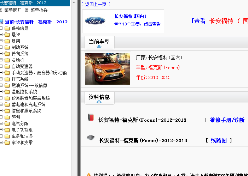Click the folder icon of 电气分配
The width and height of the screenshot is (248, 176).
point(7,123)
